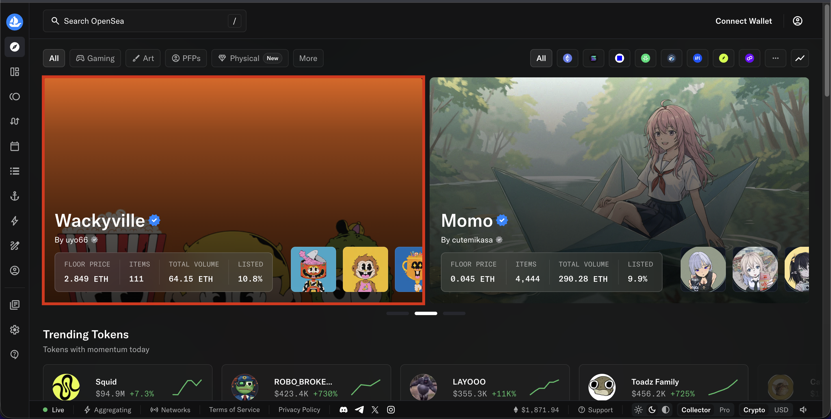Open the Studio pencil icon in sidebar
Viewport: 831px width, 419px height.
click(14, 246)
